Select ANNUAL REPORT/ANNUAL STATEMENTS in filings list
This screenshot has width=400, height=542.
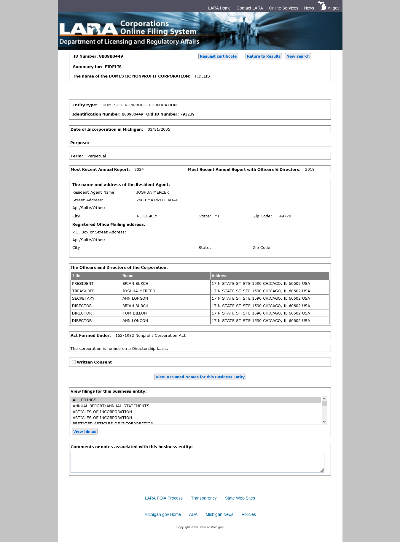pos(196,406)
